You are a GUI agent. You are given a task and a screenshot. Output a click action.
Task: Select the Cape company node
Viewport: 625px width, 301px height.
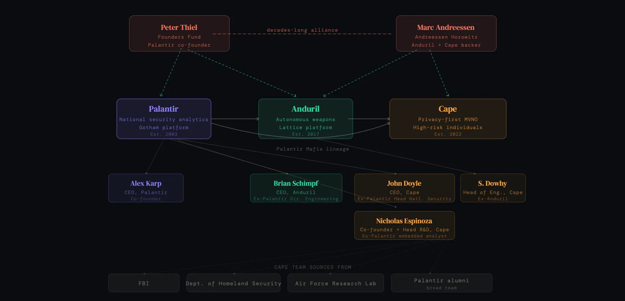tap(448, 119)
